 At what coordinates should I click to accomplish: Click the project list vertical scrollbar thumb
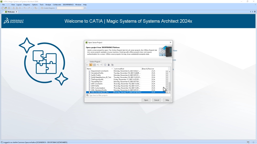pos(169,86)
